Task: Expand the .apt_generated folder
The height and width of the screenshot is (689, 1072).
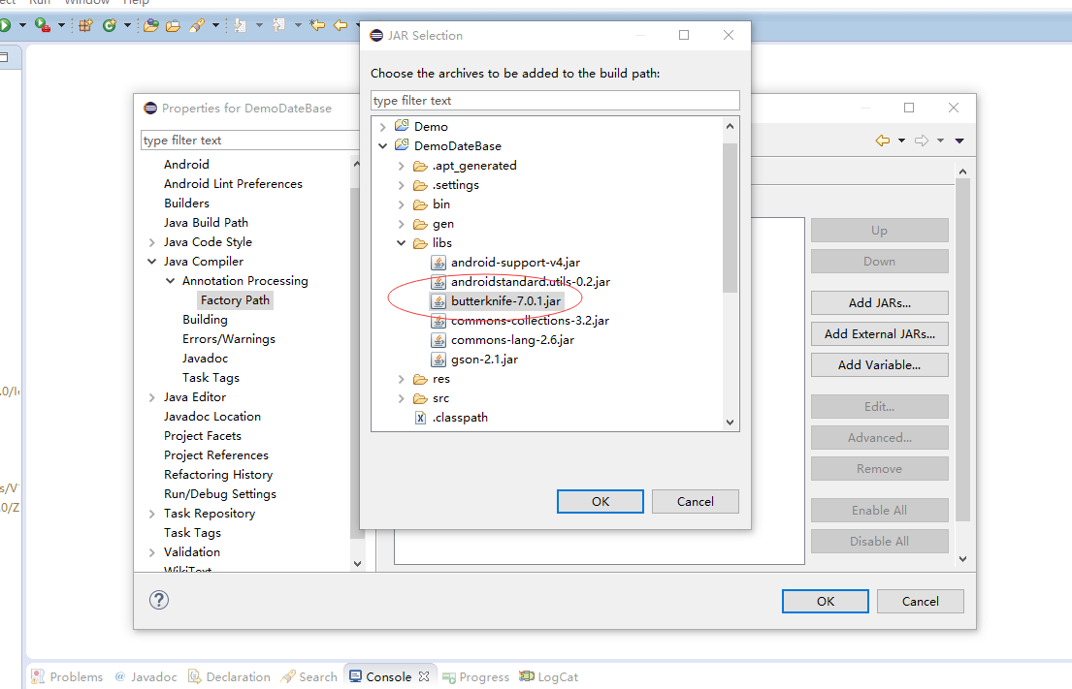Action: pos(402,166)
